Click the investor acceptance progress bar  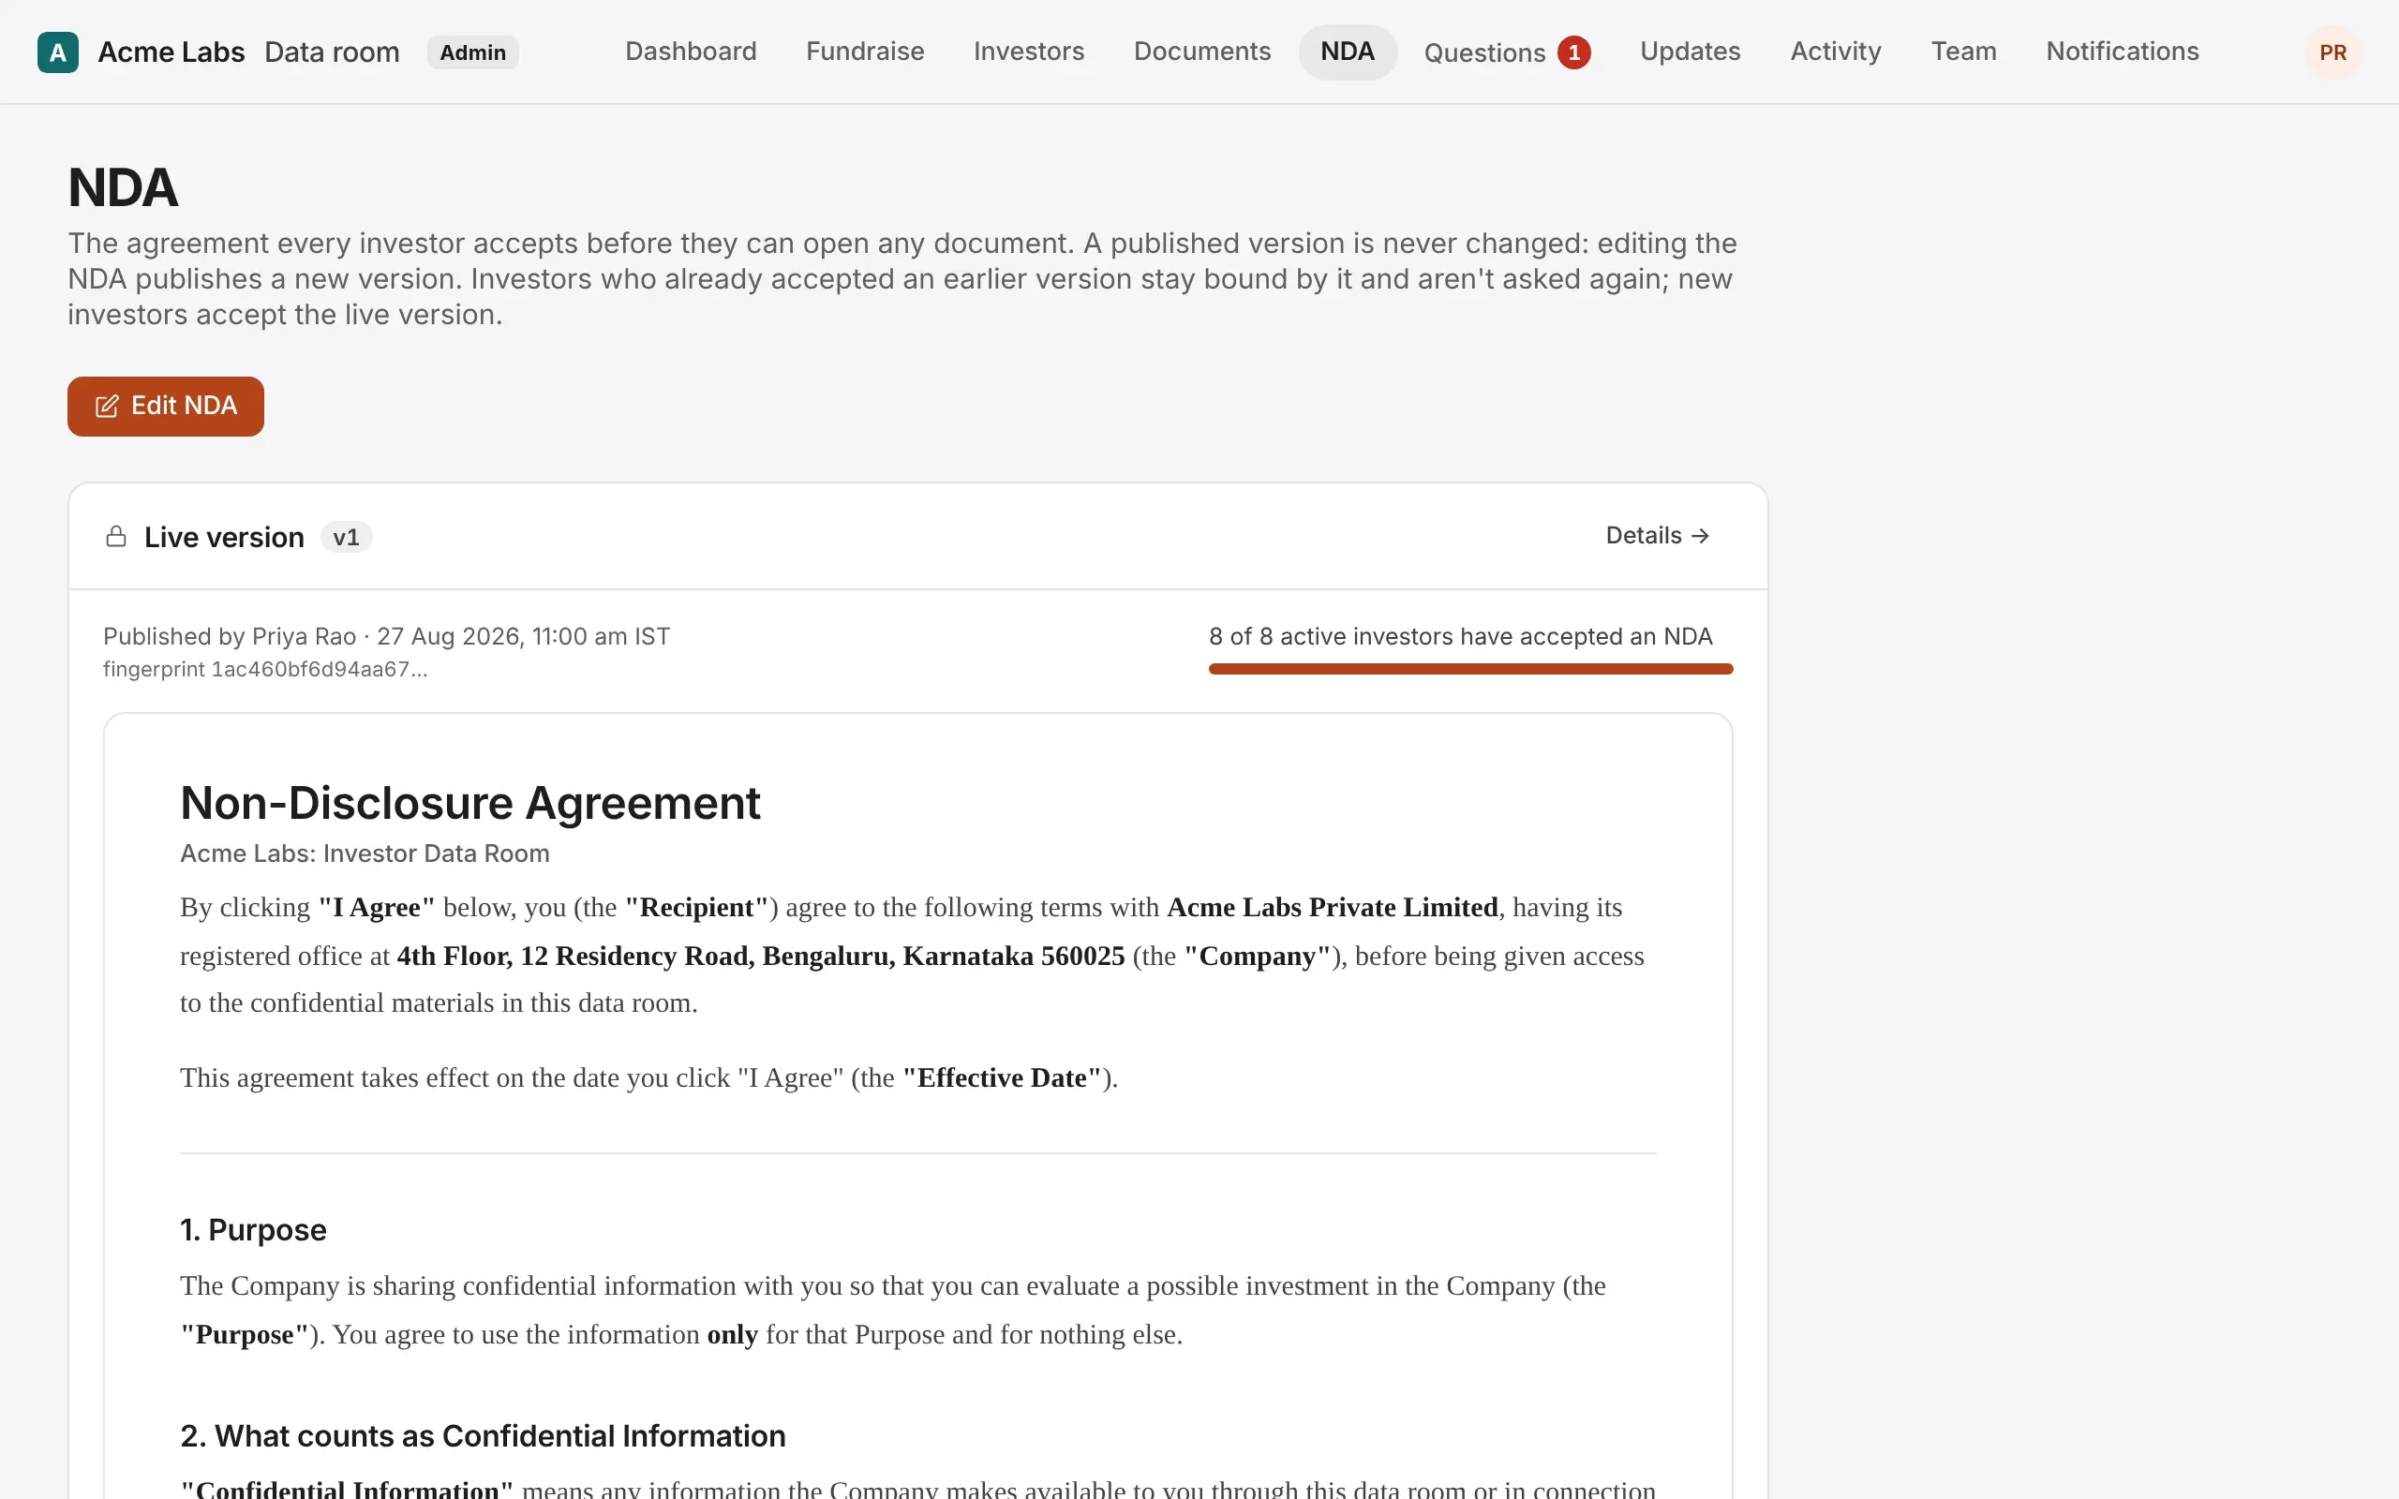(1470, 669)
